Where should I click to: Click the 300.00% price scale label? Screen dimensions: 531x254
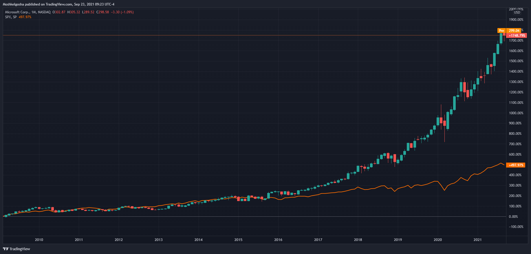pyautogui.click(x=515, y=185)
